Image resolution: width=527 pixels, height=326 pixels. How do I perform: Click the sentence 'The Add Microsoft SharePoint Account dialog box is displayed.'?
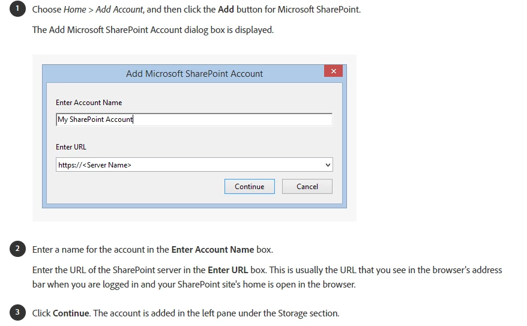153,30
